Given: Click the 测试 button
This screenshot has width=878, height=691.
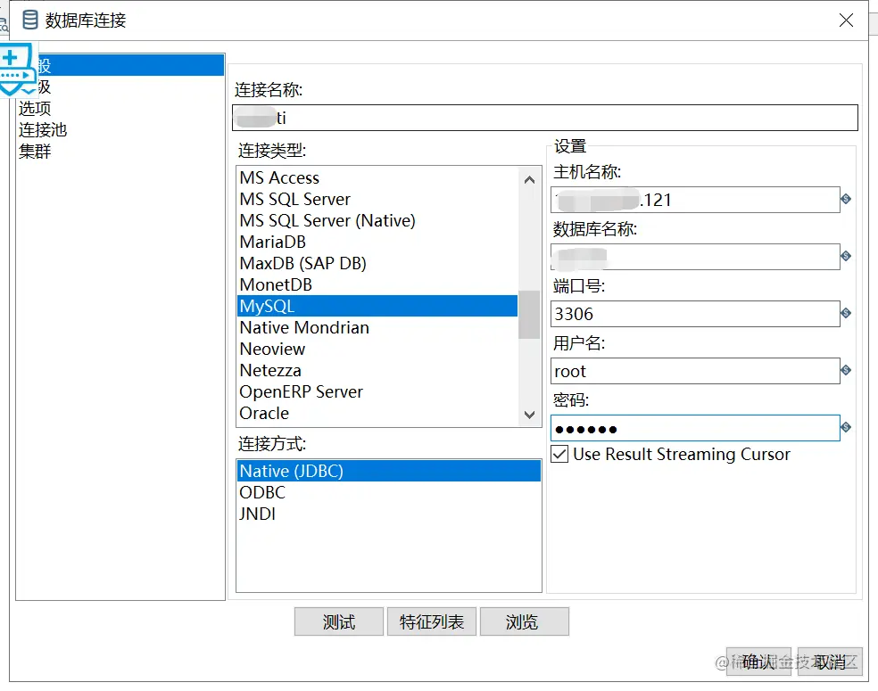Looking at the screenshot, I should tap(339, 621).
